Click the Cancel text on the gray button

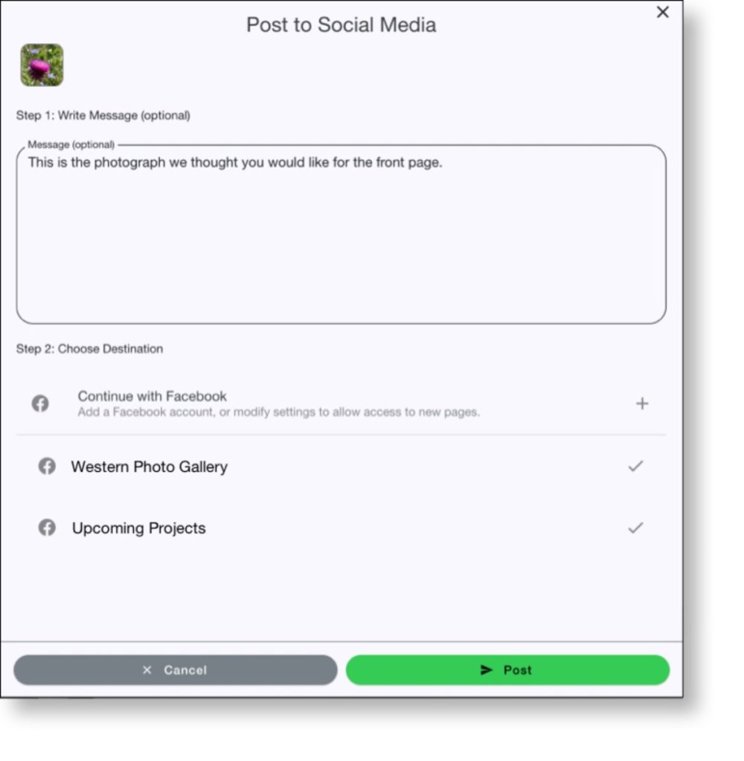pyautogui.click(x=185, y=670)
